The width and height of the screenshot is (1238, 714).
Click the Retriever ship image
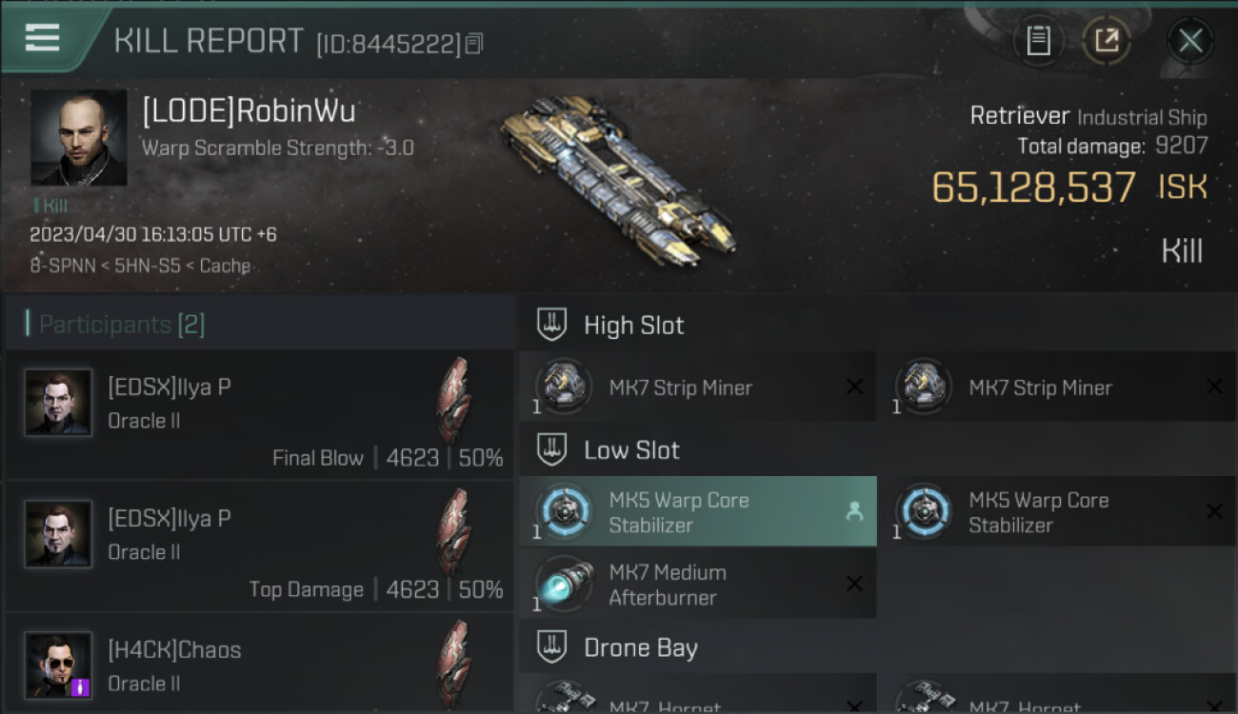(619, 179)
